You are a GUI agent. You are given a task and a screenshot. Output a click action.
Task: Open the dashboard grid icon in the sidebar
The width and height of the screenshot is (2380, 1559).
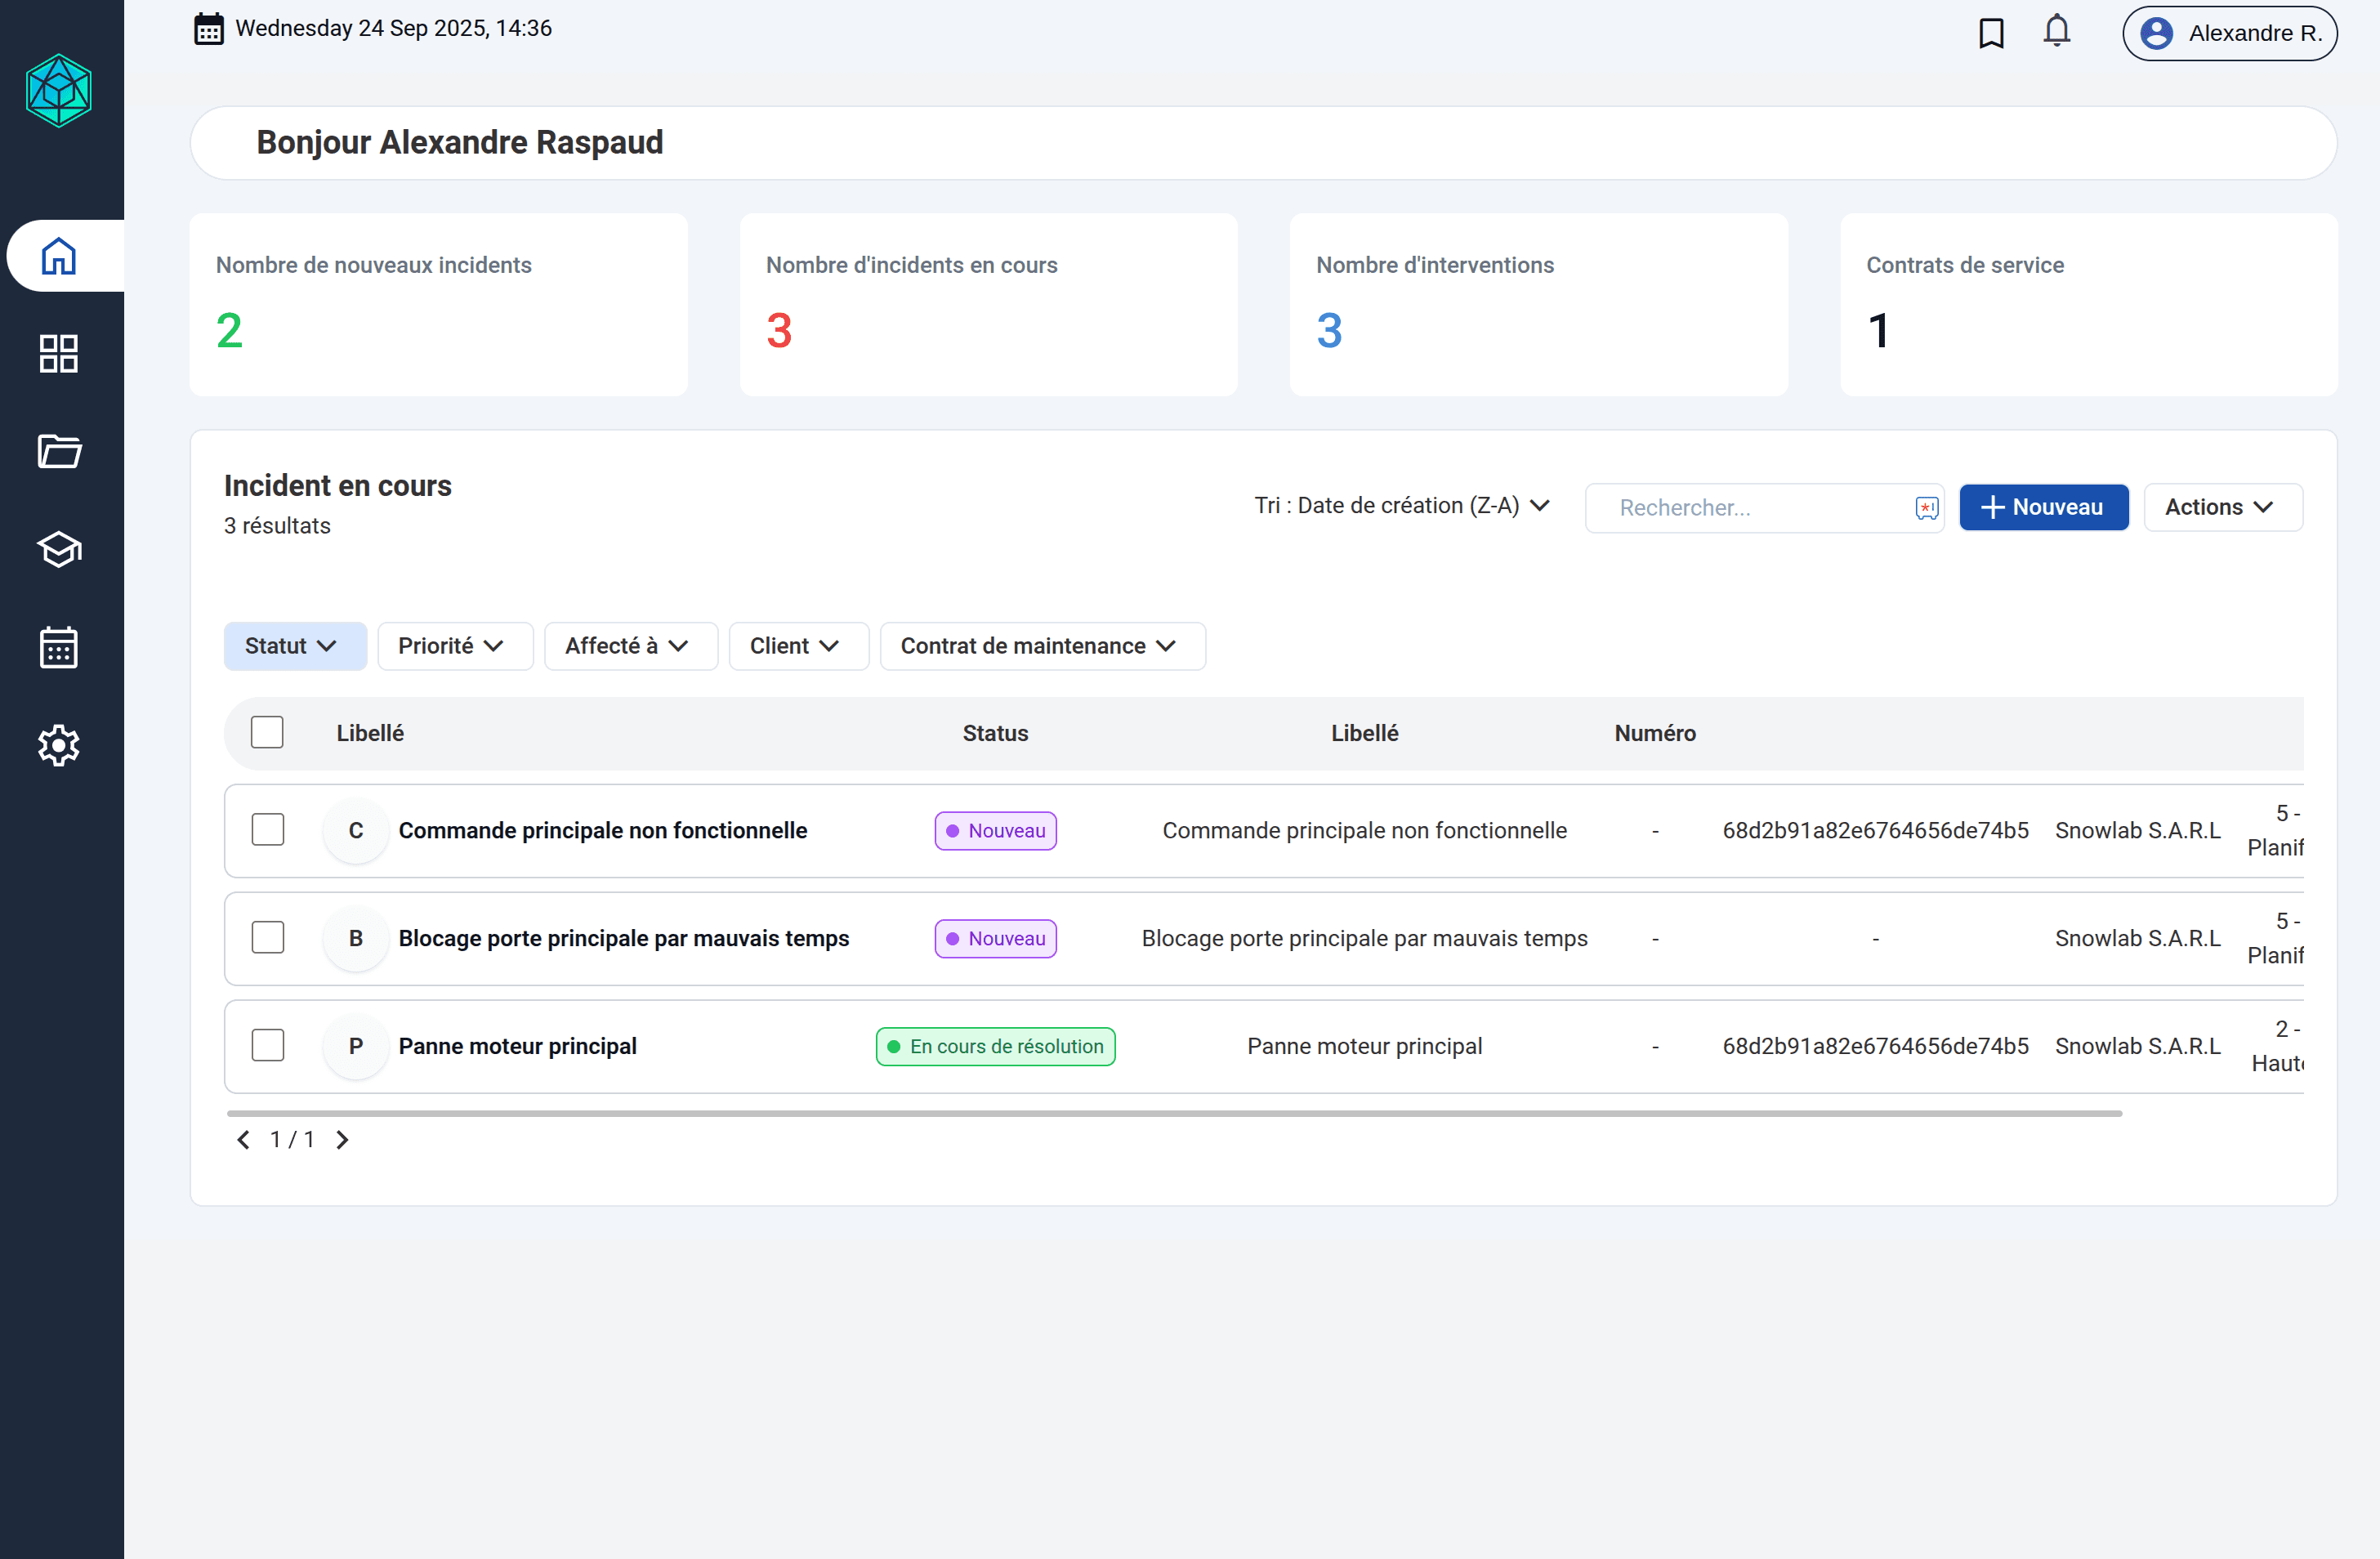point(59,354)
